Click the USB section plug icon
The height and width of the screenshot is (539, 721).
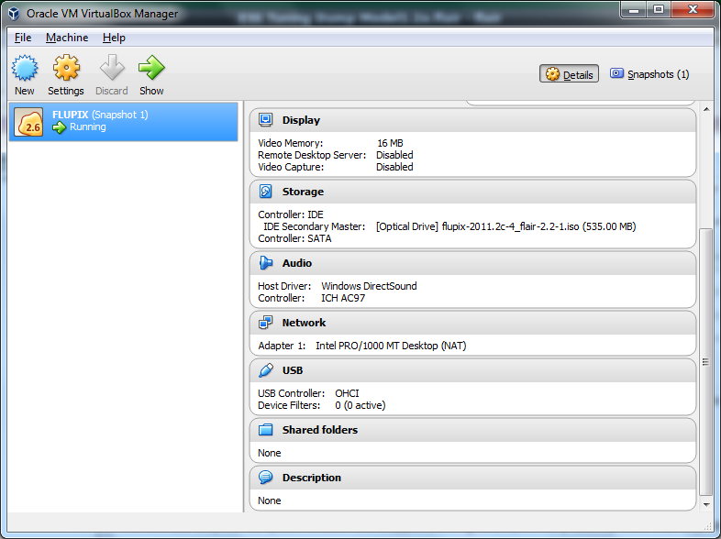pyautogui.click(x=265, y=370)
